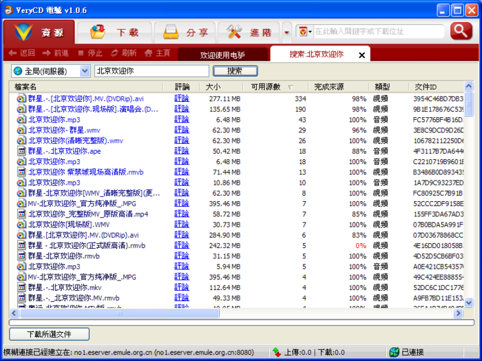The height and width of the screenshot is (361, 482).
Task: Open the 全局(伺服器) search scope dropdown
Action: [51, 71]
